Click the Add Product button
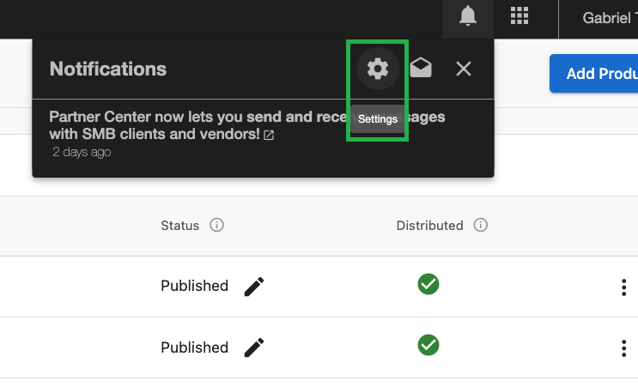 point(594,74)
